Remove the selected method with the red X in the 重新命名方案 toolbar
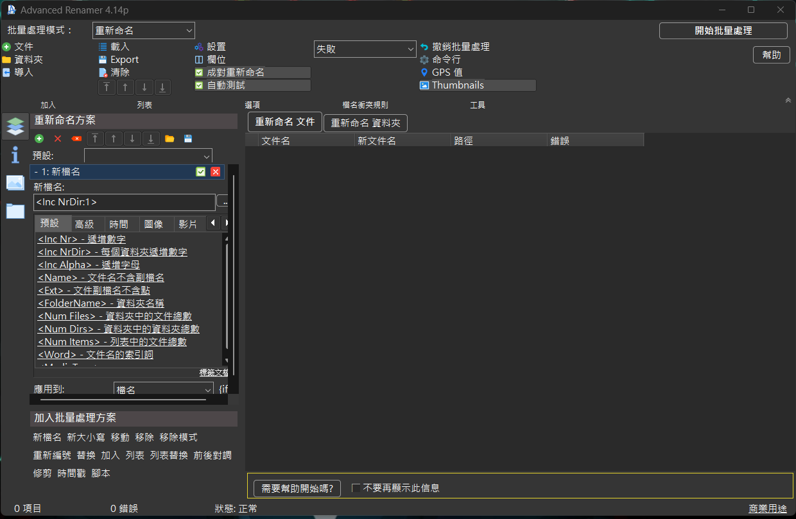796x519 pixels. pyautogui.click(x=58, y=139)
